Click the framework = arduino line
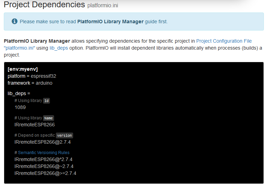The width and height of the screenshot is (267, 186). click(x=30, y=83)
